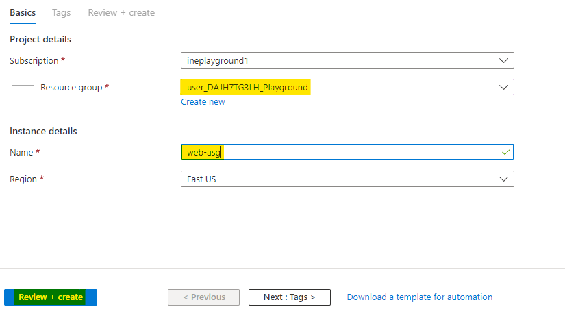Screen dimensions: 565x311
Task: Click the Subscription field label
Action: pyautogui.click(x=34, y=60)
